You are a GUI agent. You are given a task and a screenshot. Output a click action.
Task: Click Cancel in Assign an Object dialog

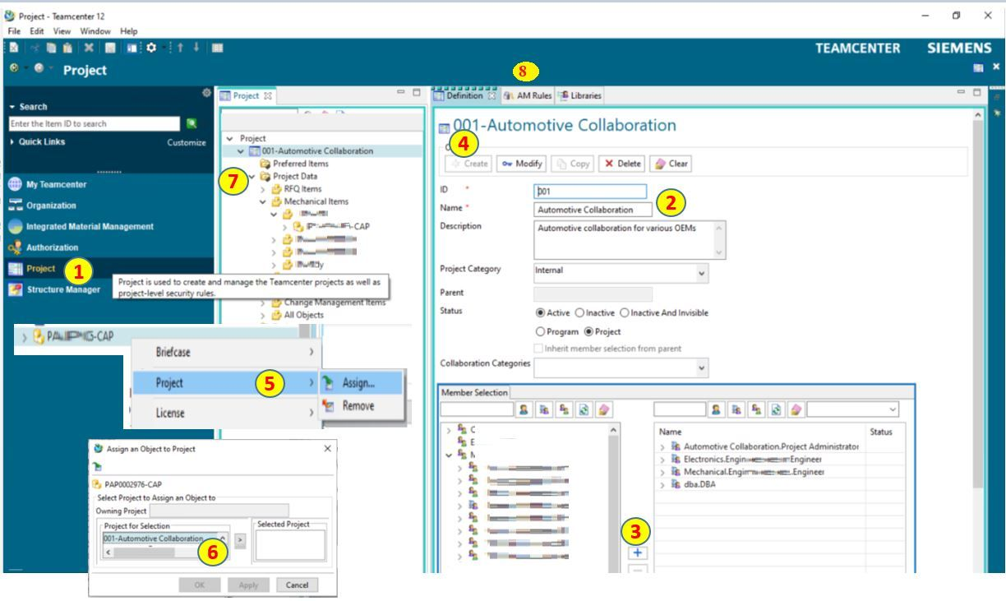pos(297,585)
